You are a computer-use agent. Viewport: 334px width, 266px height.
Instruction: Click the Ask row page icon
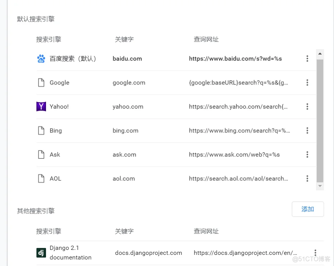[41, 155]
